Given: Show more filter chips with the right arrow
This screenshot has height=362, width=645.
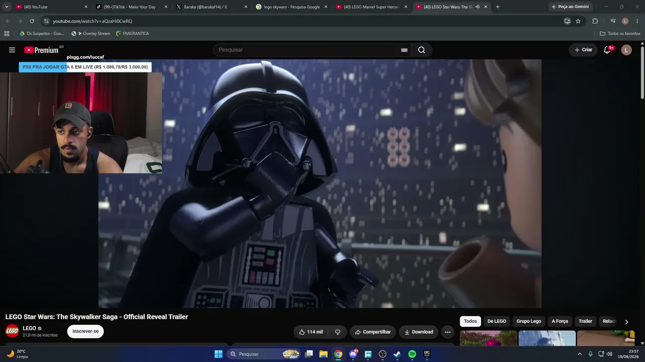Looking at the screenshot, I should 626,322.
